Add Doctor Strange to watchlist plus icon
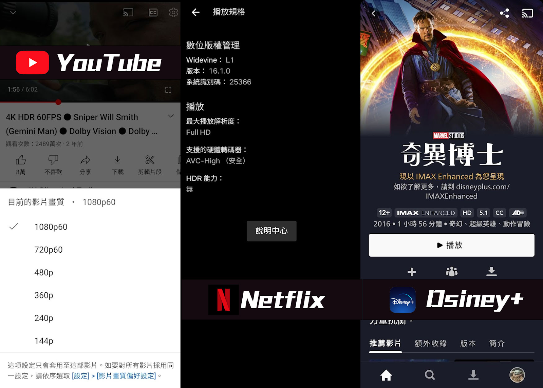Viewport: 543px width, 388px height. pos(412,272)
